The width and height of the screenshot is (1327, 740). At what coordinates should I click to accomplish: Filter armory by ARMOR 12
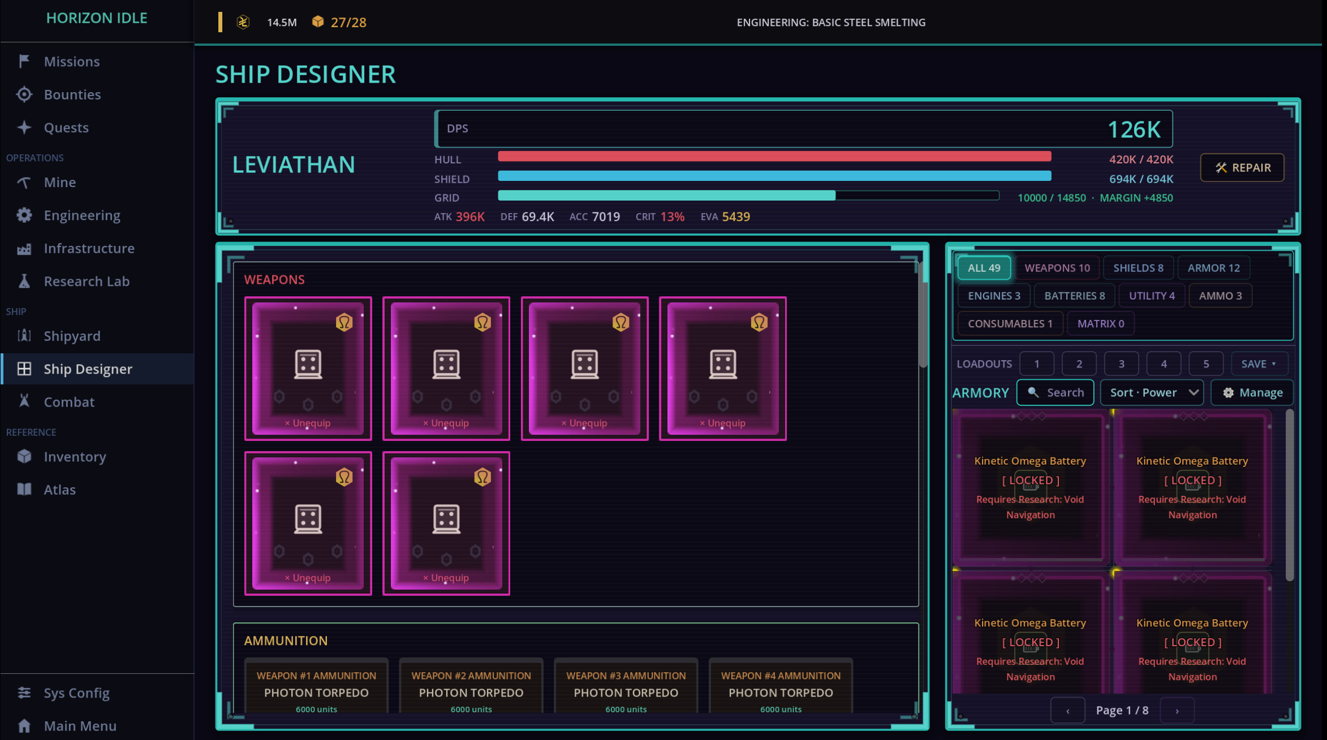[1213, 267]
